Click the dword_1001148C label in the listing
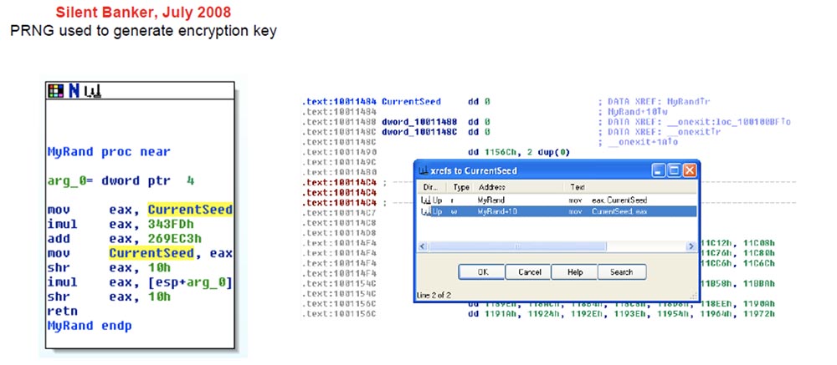The height and width of the screenshot is (365, 837). tap(418, 132)
